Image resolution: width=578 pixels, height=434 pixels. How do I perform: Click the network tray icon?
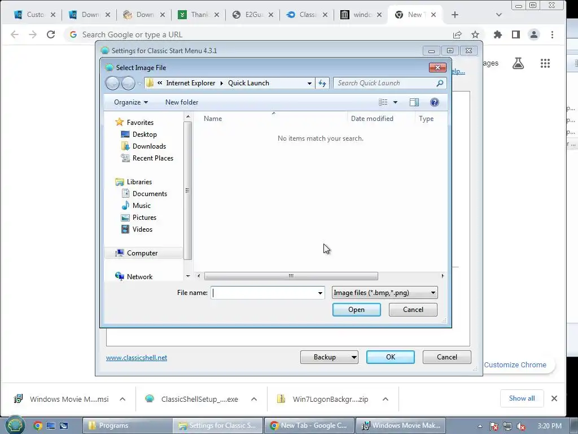pos(507,426)
